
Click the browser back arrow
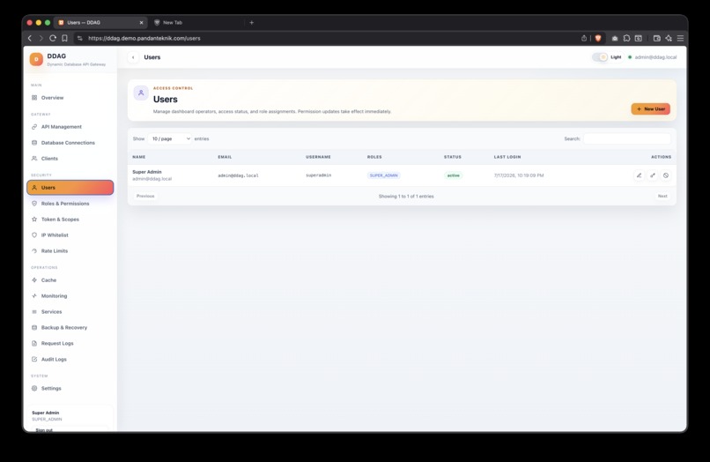(30, 38)
